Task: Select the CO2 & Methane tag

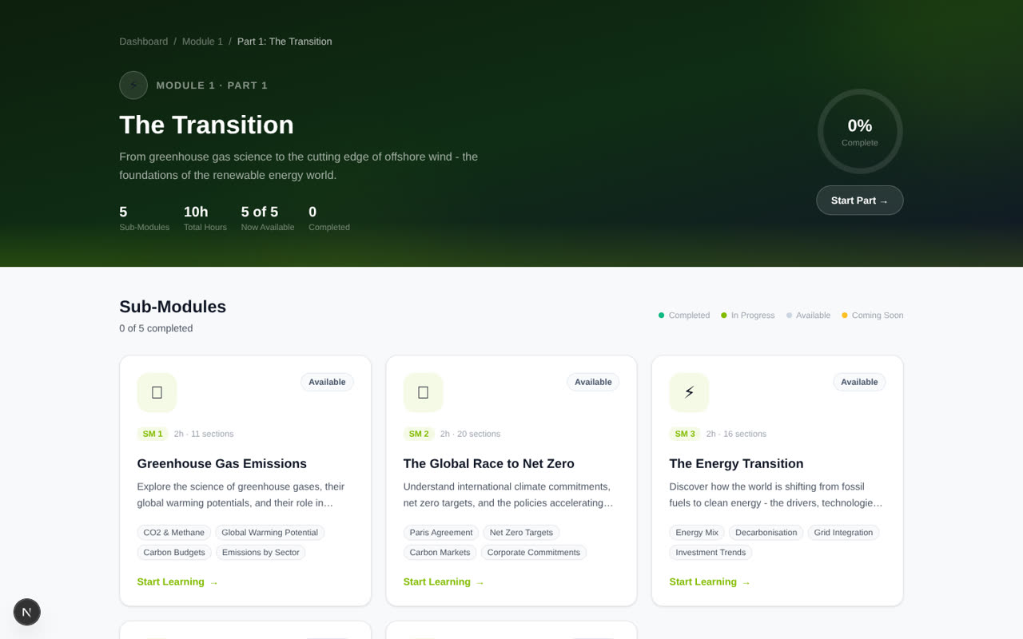Action: point(174,532)
